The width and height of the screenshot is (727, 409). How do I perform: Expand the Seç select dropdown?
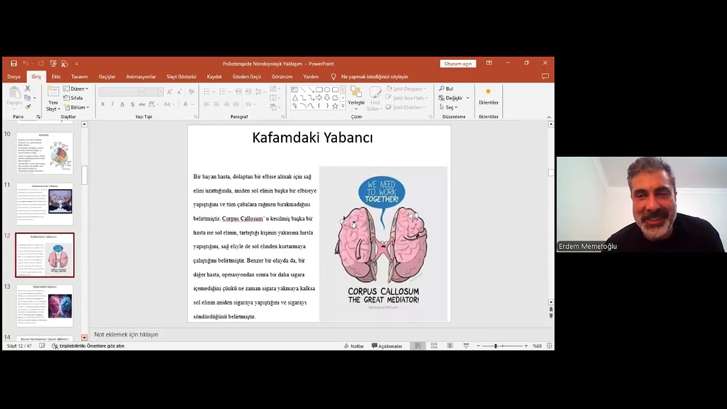pyautogui.click(x=449, y=107)
